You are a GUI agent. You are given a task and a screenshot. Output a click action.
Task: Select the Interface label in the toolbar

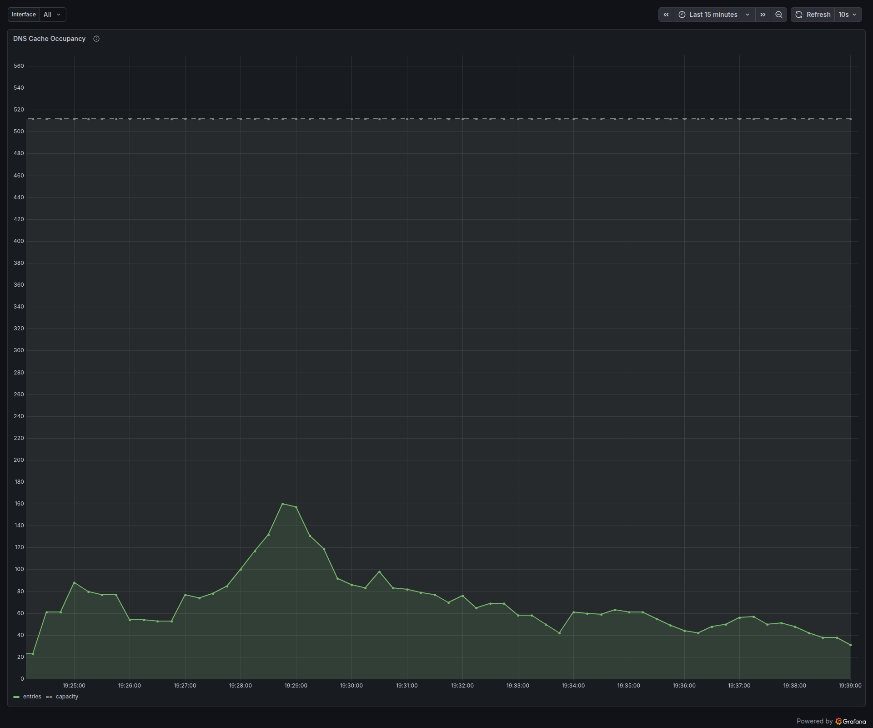23,14
